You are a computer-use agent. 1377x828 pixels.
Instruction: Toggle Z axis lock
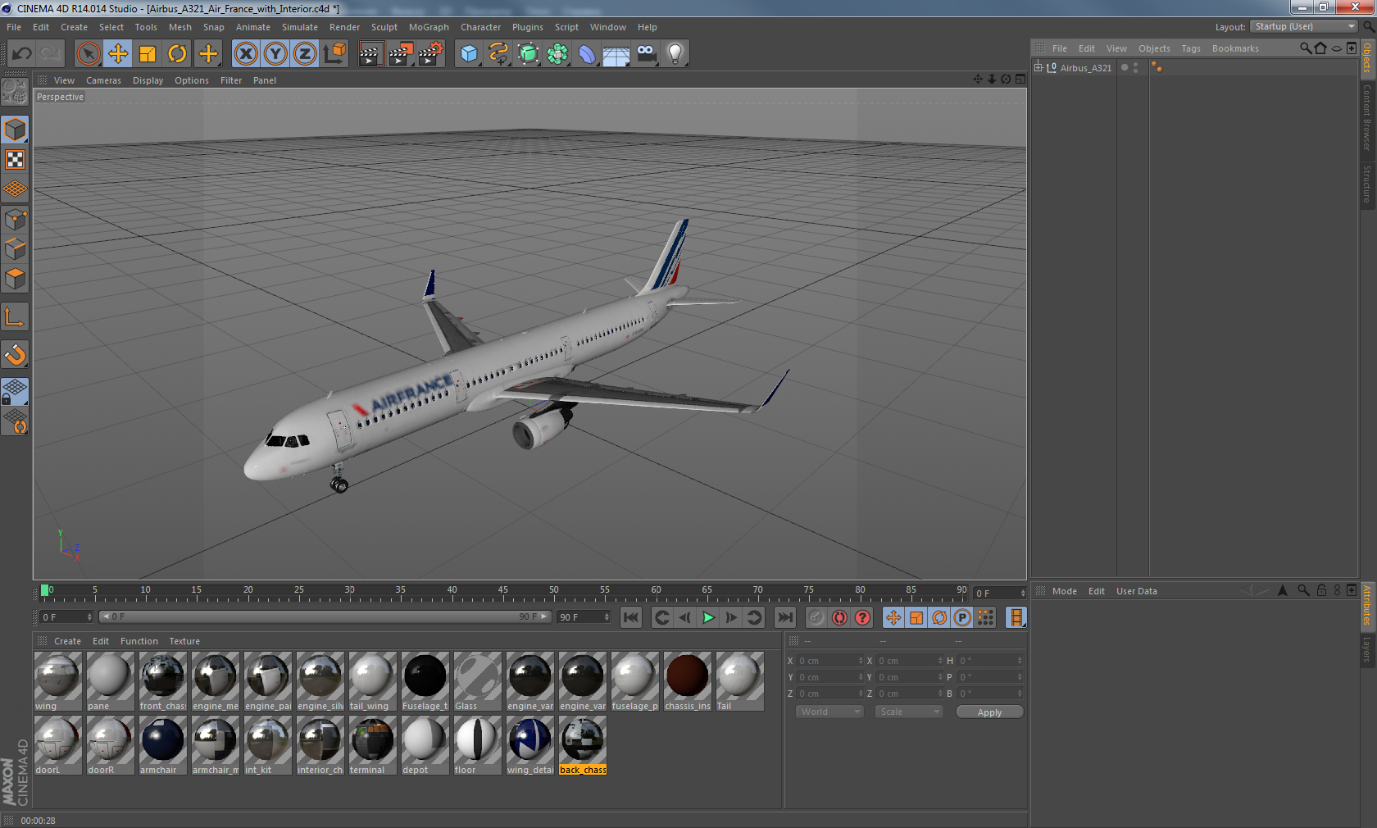[x=305, y=54]
